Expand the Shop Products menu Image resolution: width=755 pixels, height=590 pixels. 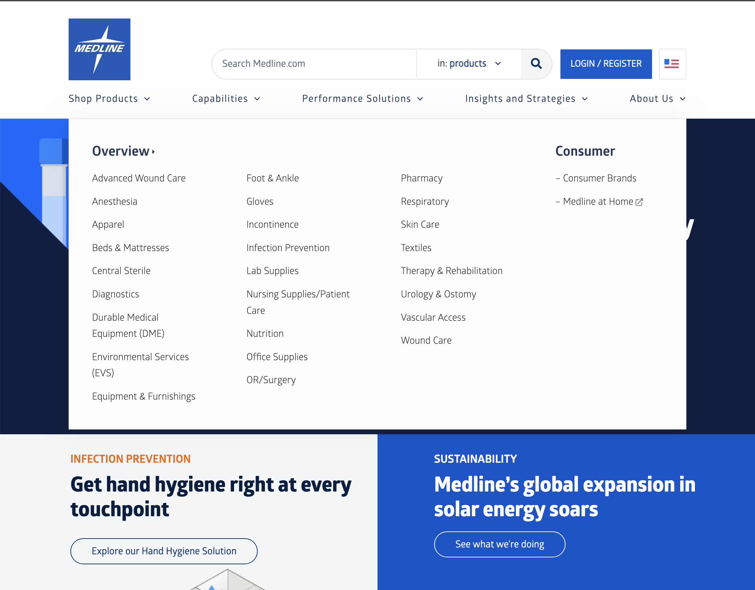(109, 99)
